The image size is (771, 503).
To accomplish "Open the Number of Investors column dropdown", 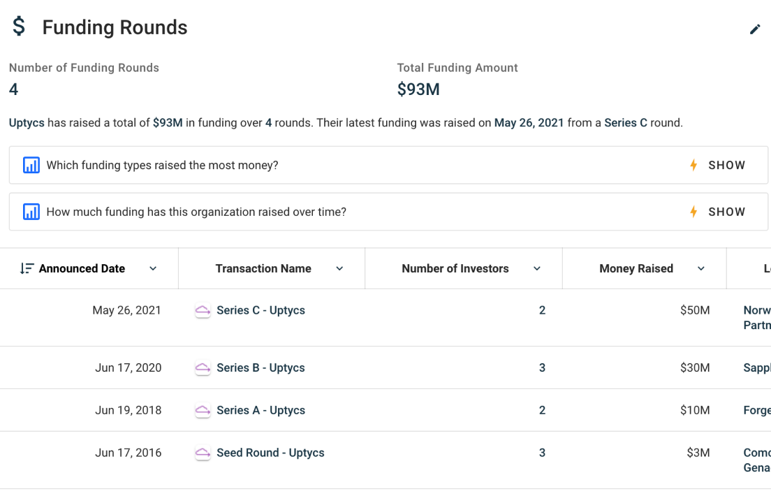I will pos(537,268).
